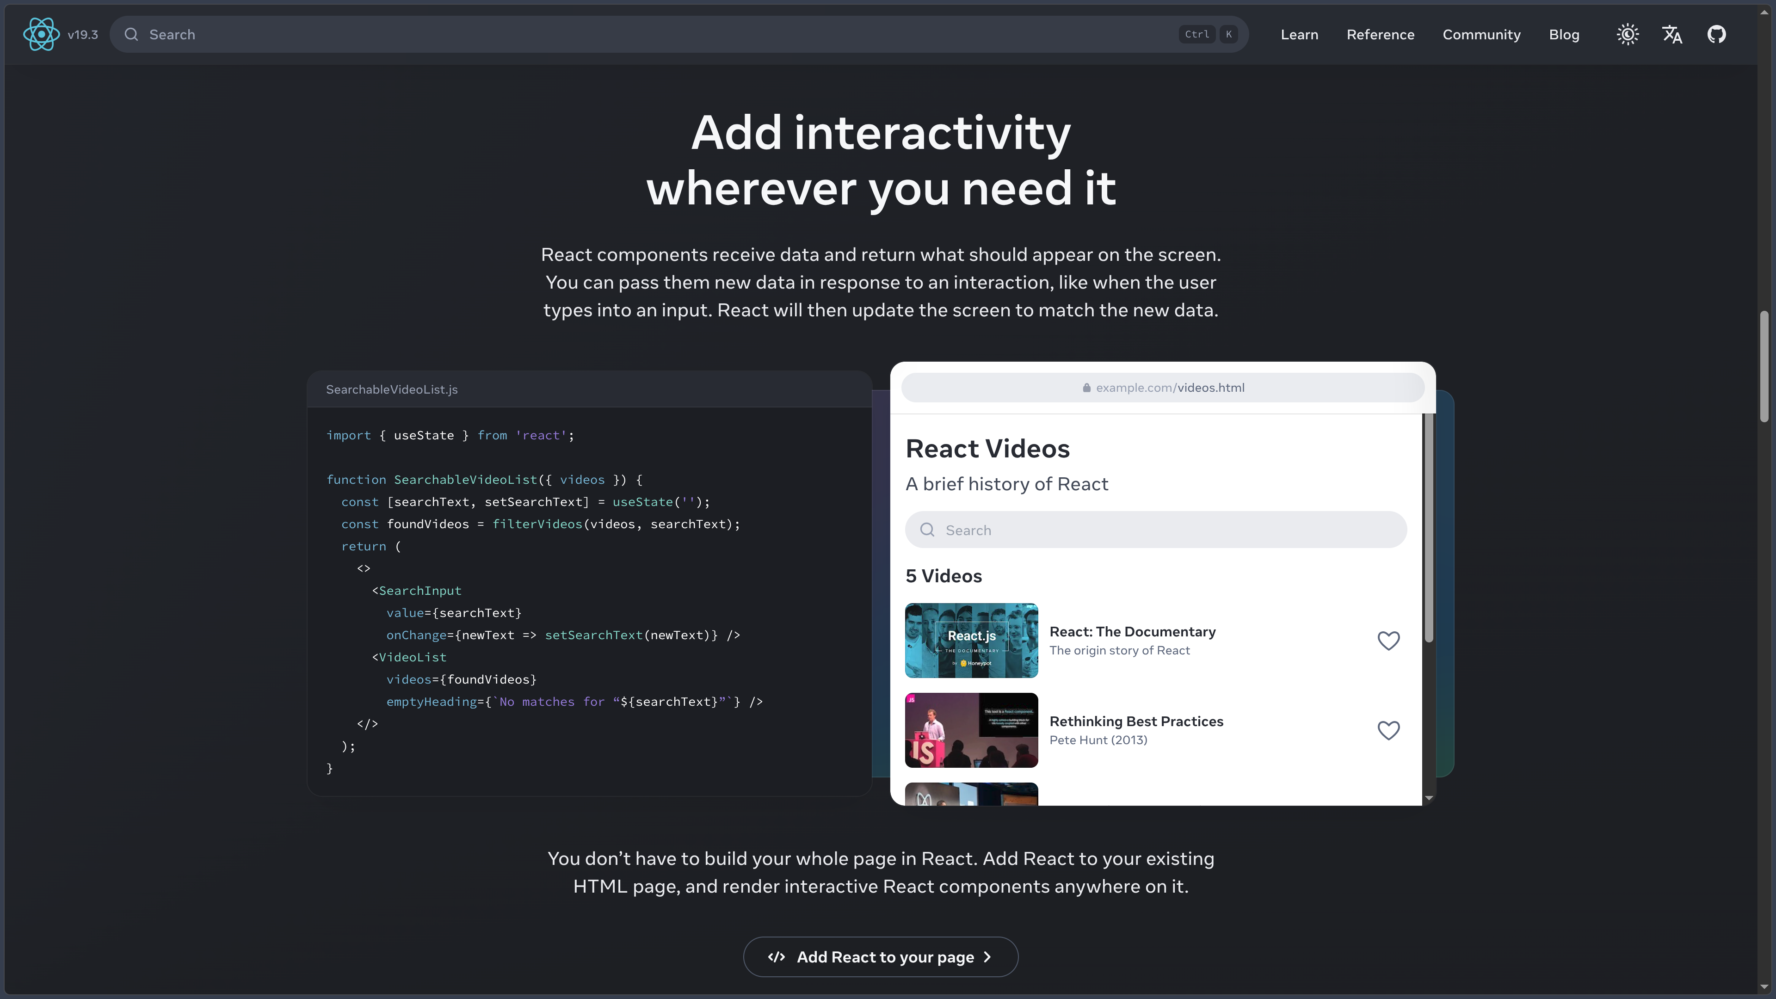Viewport: 1776px width, 999px height.
Task: Open the Blog navigation item
Action: 1564,35
